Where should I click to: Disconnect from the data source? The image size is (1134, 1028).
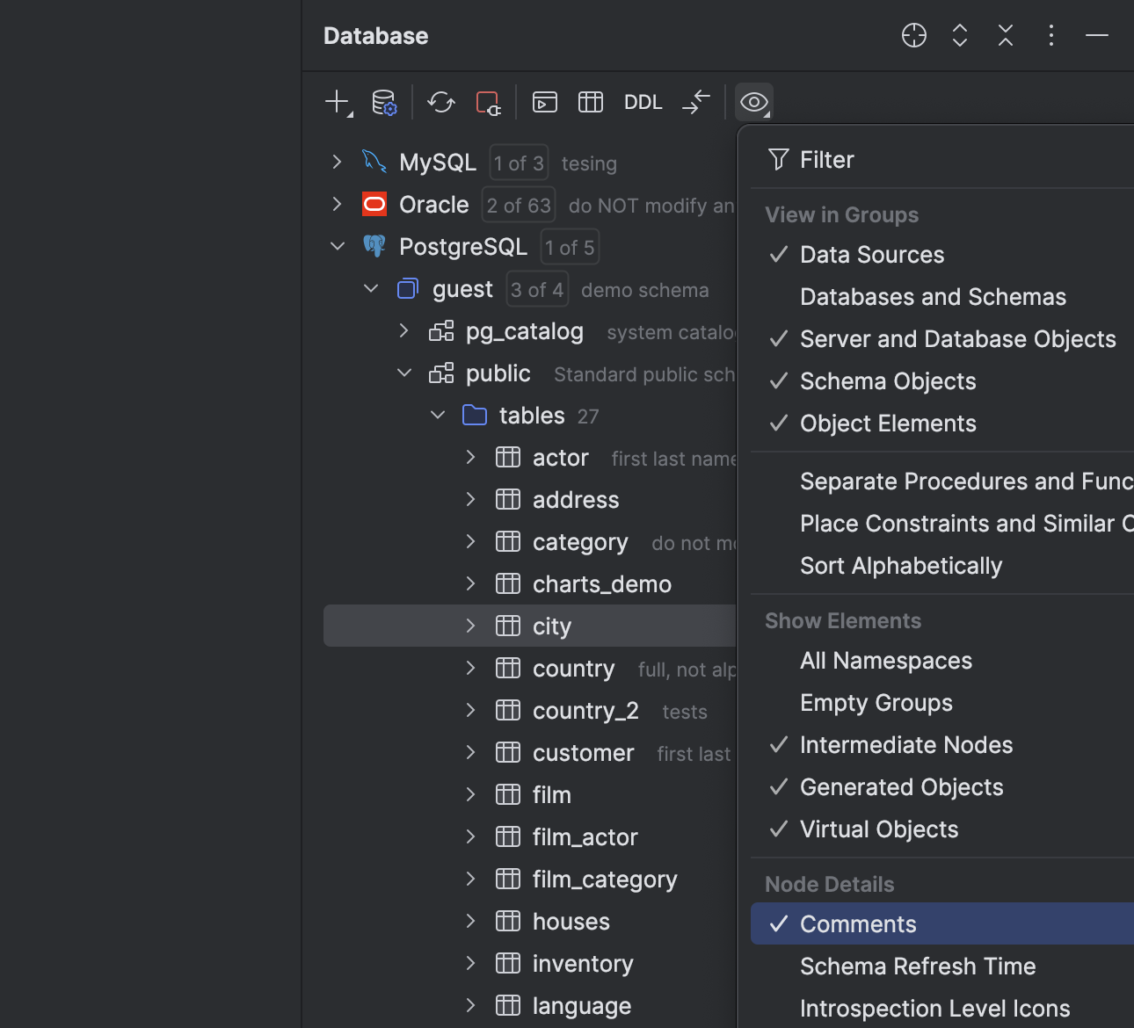click(x=487, y=102)
